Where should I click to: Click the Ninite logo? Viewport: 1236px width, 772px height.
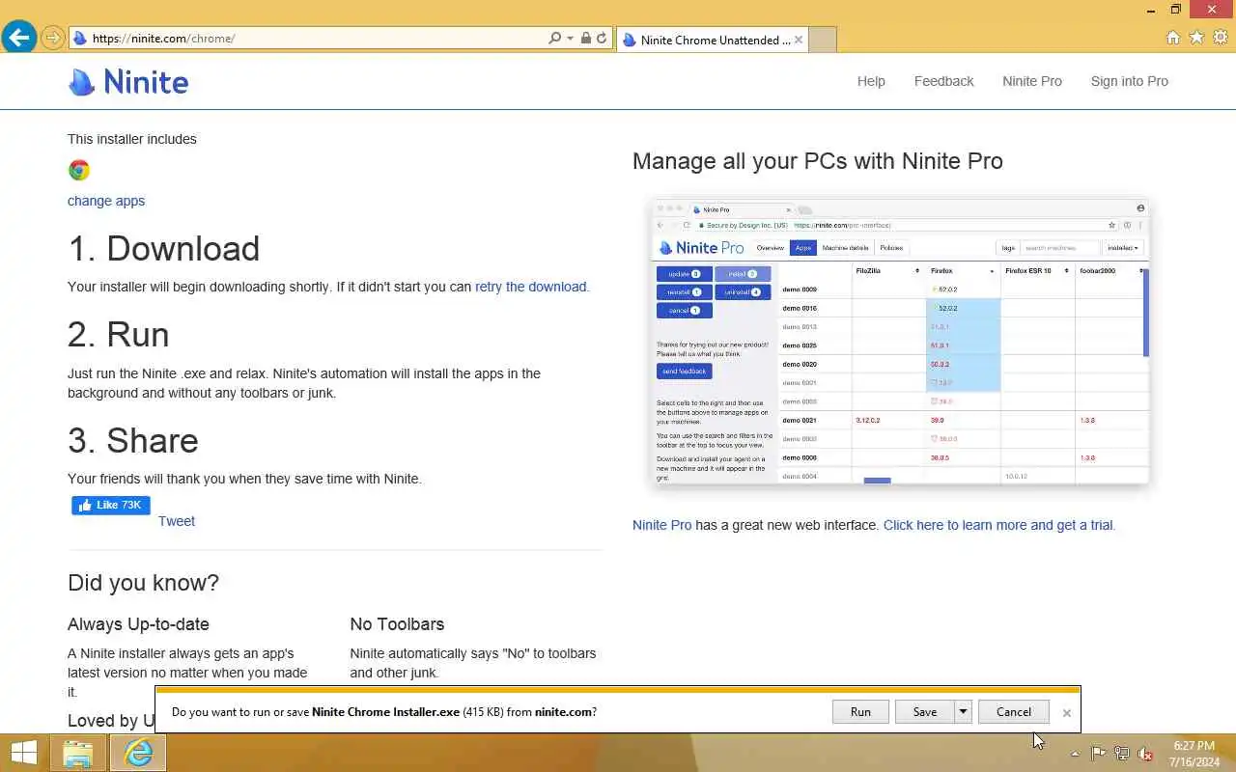pos(128,82)
